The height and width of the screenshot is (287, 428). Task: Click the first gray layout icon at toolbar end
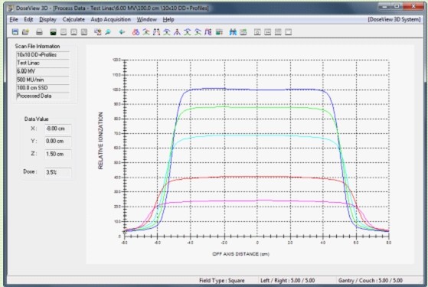click(x=257, y=32)
